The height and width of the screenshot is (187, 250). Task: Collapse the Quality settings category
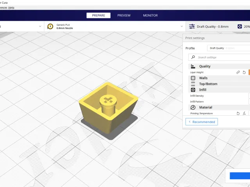[219, 66]
